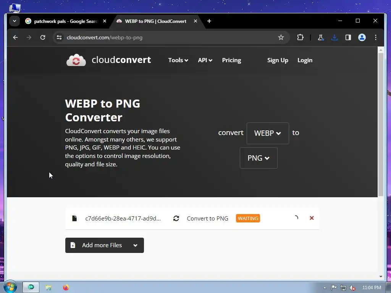The image size is (391, 293).
Task: Click the network tray icon
Action: tap(343, 288)
